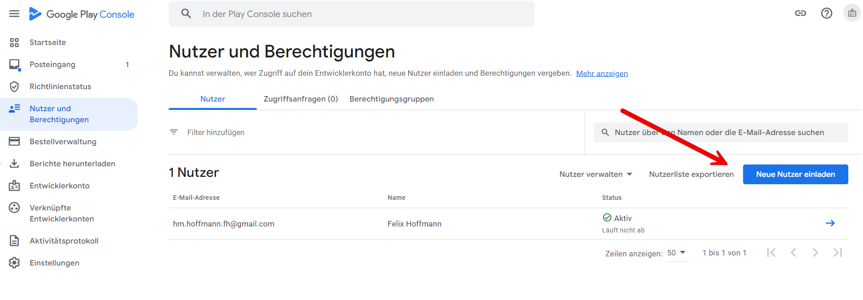Click the name Felix Hoffmann
This screenshot has width=863, height=300.
pos(414,224)
